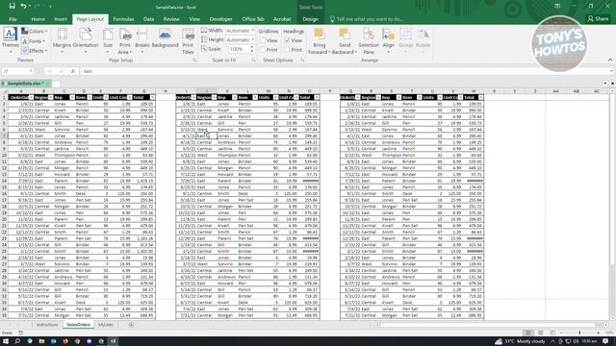Add a new sheet with the plus button
The width and height of the screenshot is (616, 346).
click(x=131, y=325)
